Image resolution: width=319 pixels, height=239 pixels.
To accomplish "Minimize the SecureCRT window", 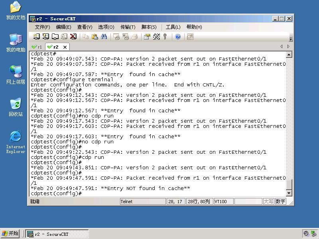I will point(275,19).
